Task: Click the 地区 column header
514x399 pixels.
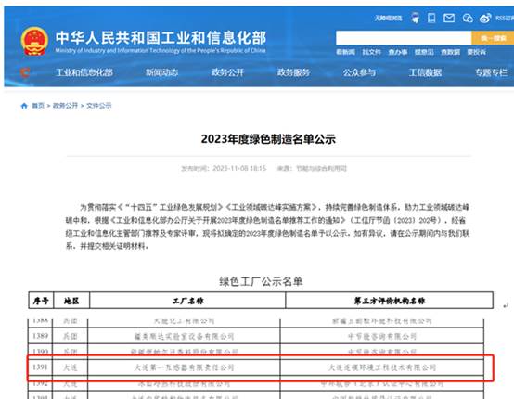Action: click(71, 301)
